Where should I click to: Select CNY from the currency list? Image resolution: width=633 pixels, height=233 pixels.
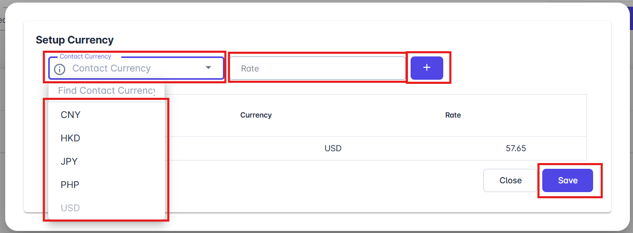pos(71,115)
